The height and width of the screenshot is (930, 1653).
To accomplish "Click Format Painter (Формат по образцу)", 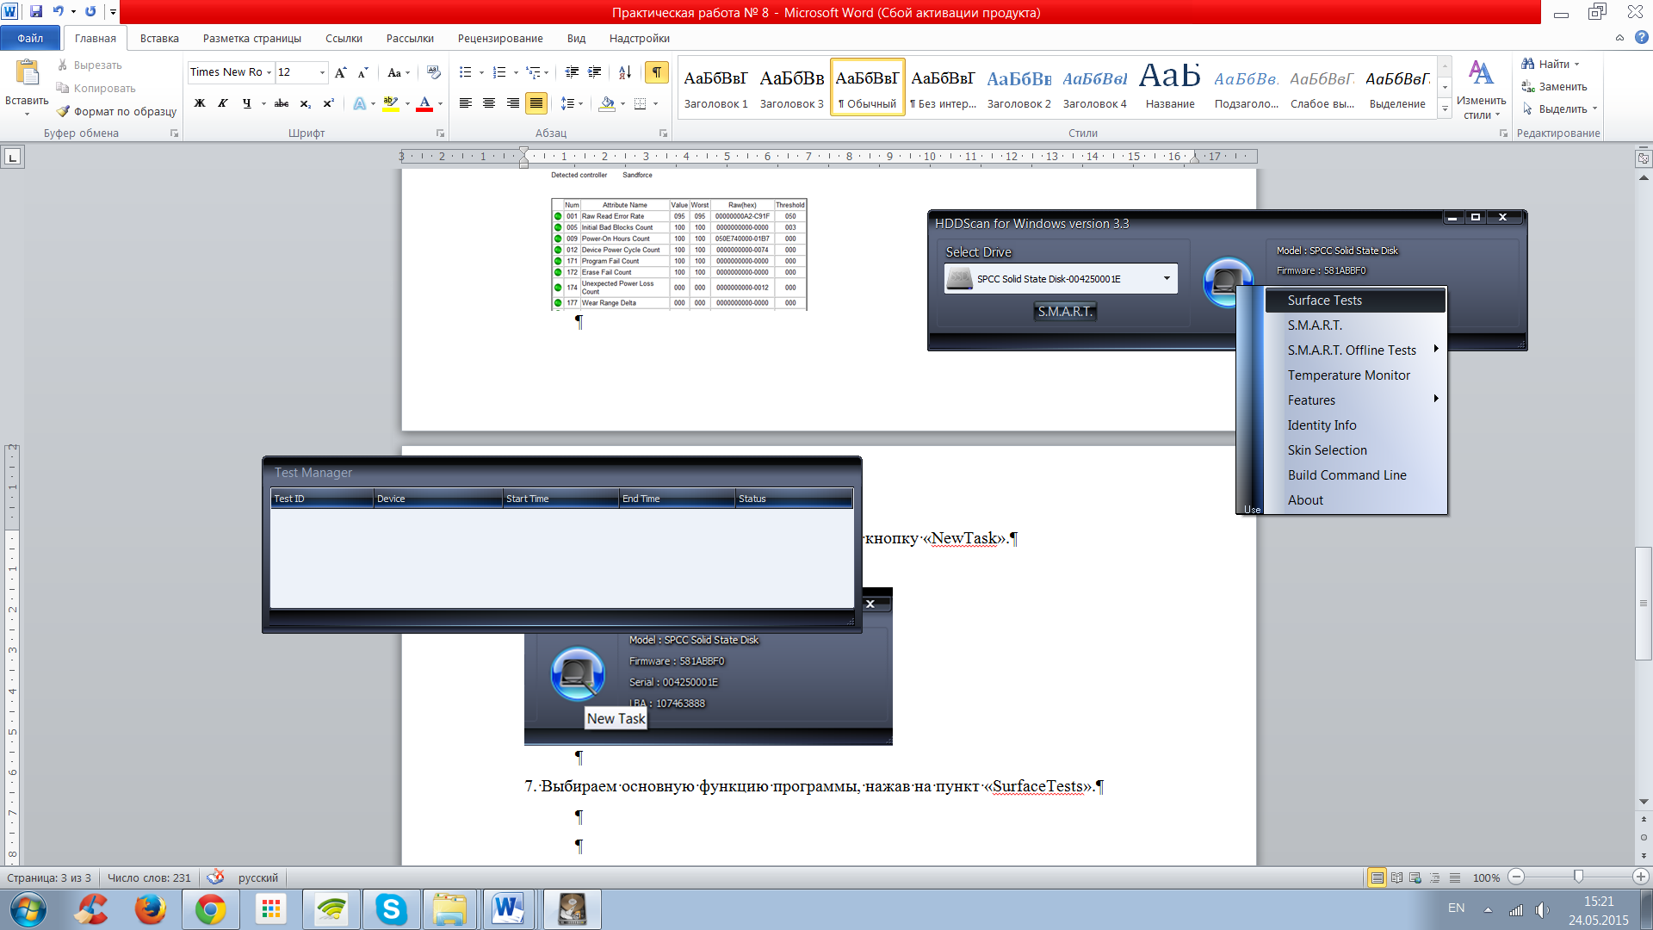I will pos(116,111).
